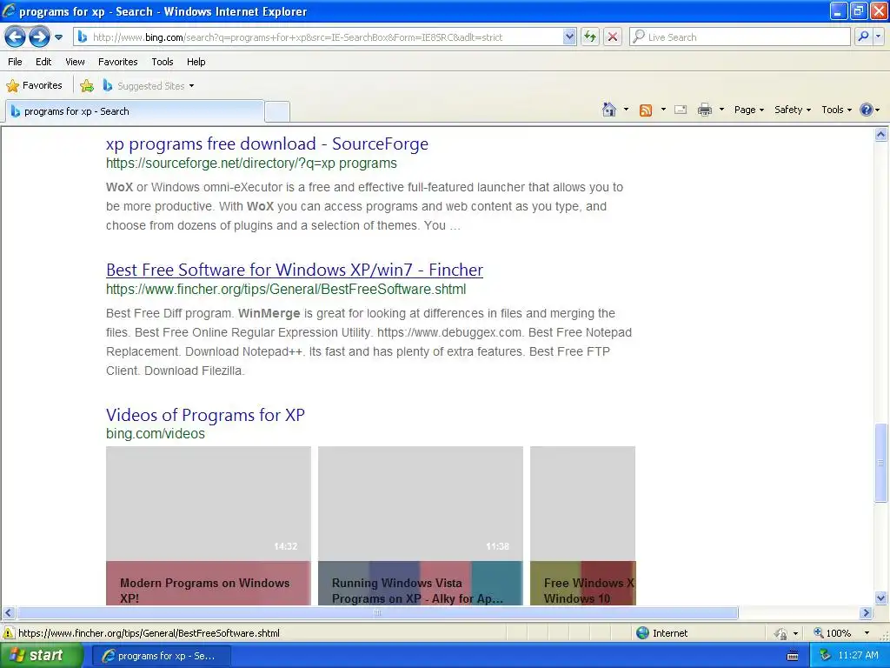The width and height of the screenshot is (890, 668).
Task: Open the Page command menu
Action: pyautogui.click(x=748, y=110)
